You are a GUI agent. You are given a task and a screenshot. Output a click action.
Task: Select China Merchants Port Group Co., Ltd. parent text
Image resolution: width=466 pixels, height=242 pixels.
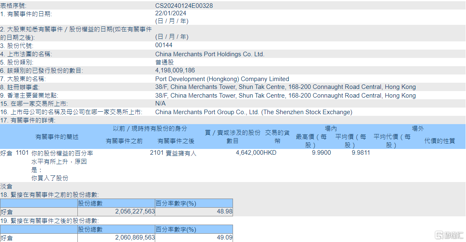(254, 112)
